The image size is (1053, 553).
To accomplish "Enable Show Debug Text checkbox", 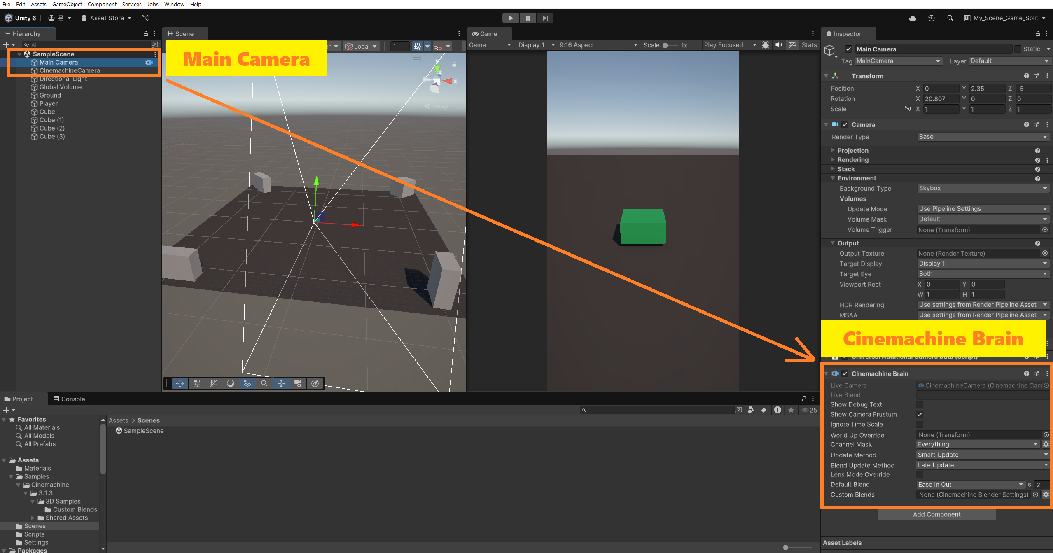I will (919, 405).
